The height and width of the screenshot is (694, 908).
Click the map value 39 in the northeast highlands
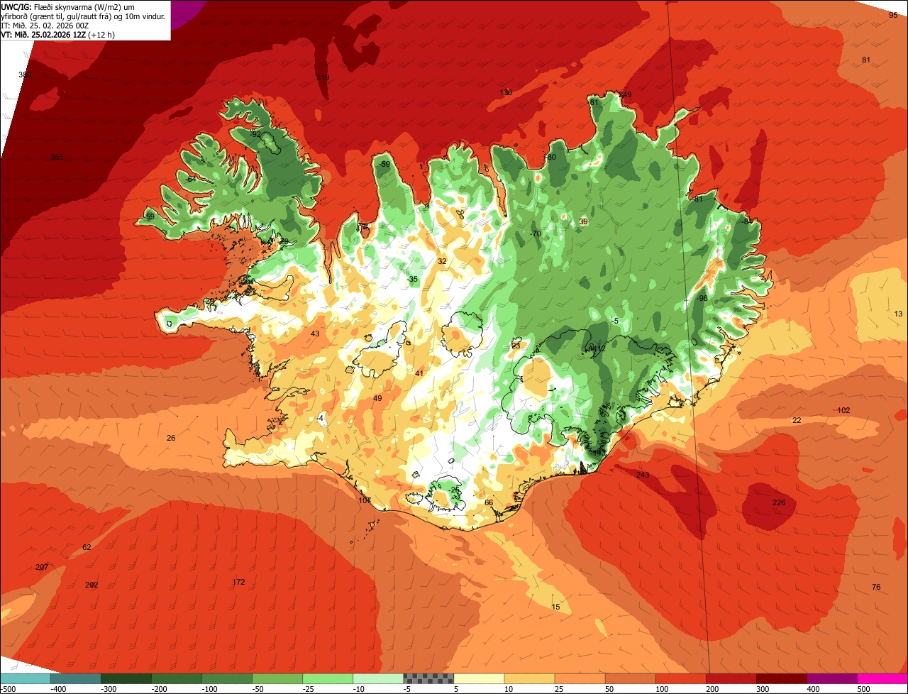(x=583, y=222)
